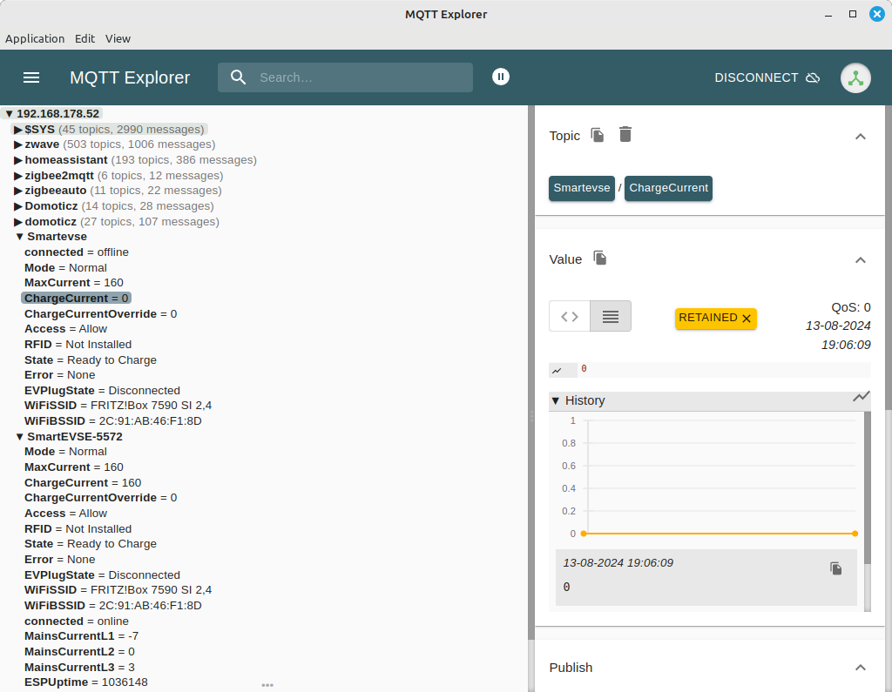Expand the lowercase domoticz topic
This screenshot has height=692, width=892.
18,222
